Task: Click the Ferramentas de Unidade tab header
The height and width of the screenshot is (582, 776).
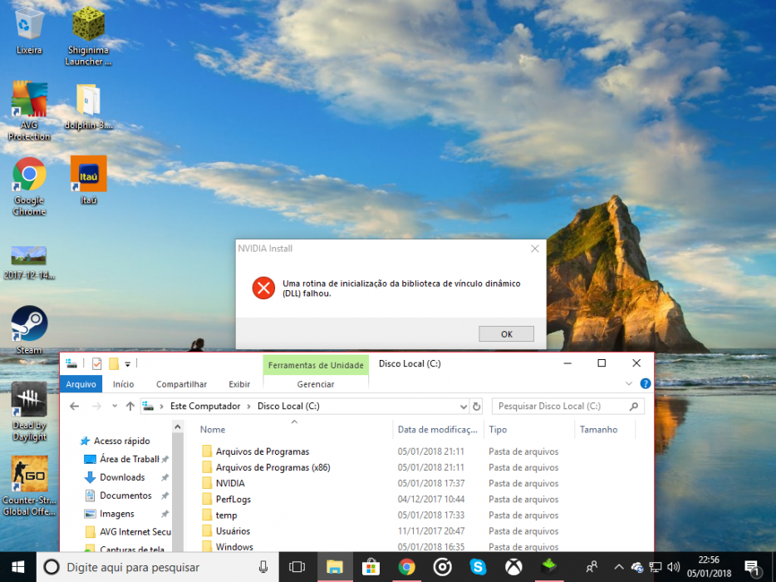Action: (316, 365)
